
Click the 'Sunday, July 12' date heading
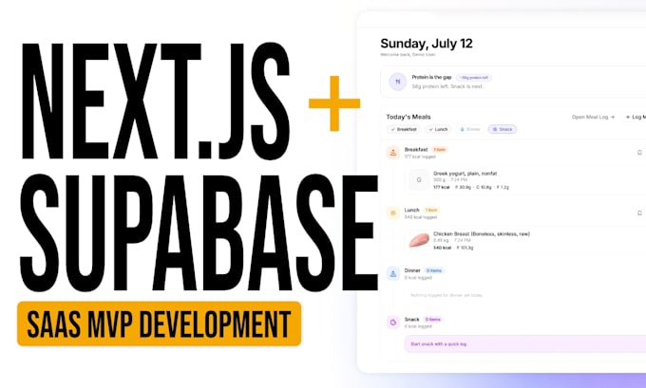pyautogui.click(x=427, y=44)
